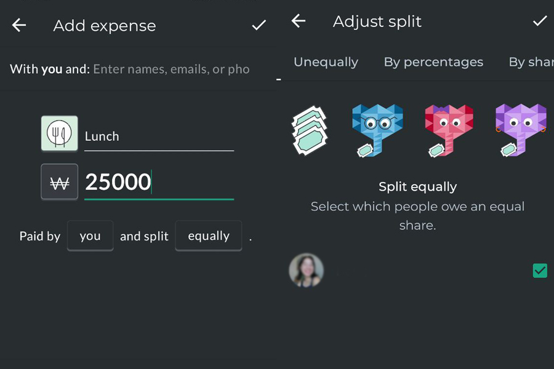Open the Paid by 'you' selector
The height and width of the screenshot is (369, 554).
point(90,236)
